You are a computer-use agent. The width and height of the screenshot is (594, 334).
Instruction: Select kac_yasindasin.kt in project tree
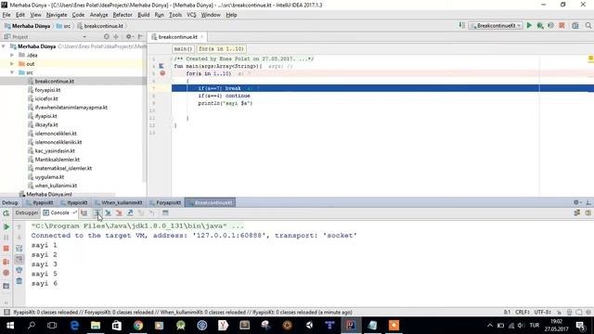(55, 150)
